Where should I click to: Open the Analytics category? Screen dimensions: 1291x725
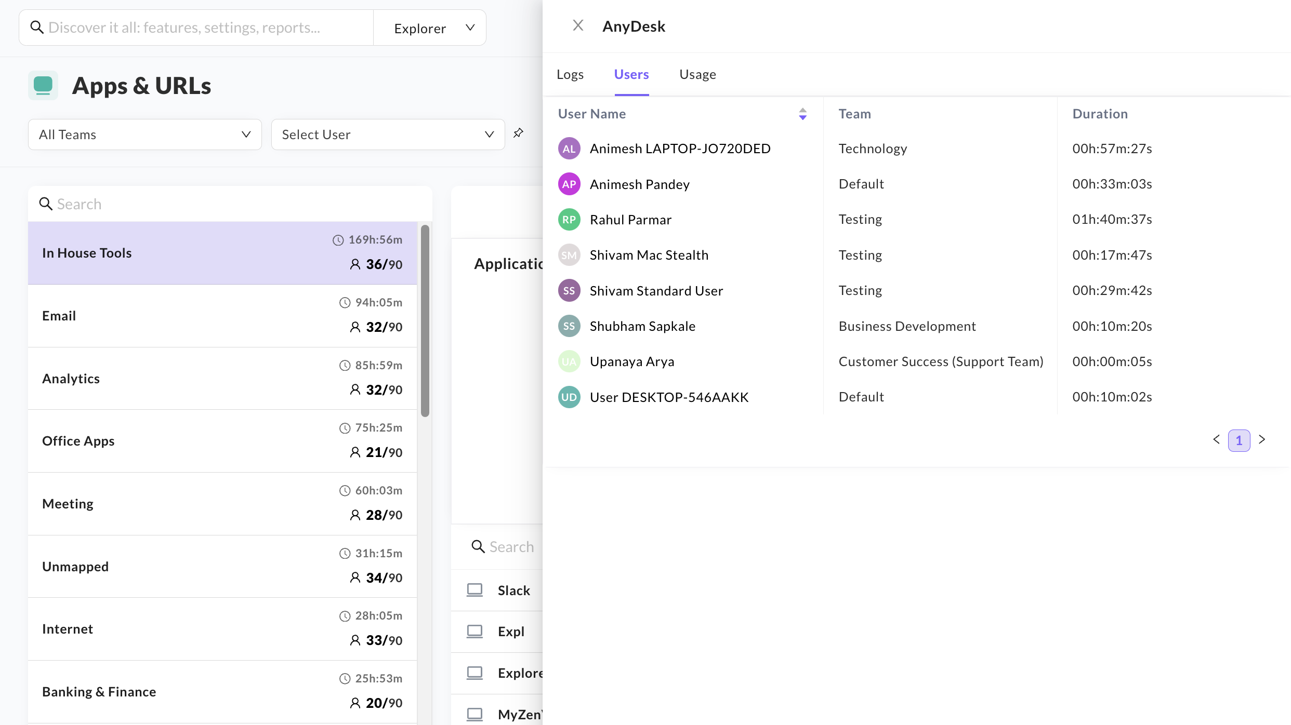coord(222,379)
